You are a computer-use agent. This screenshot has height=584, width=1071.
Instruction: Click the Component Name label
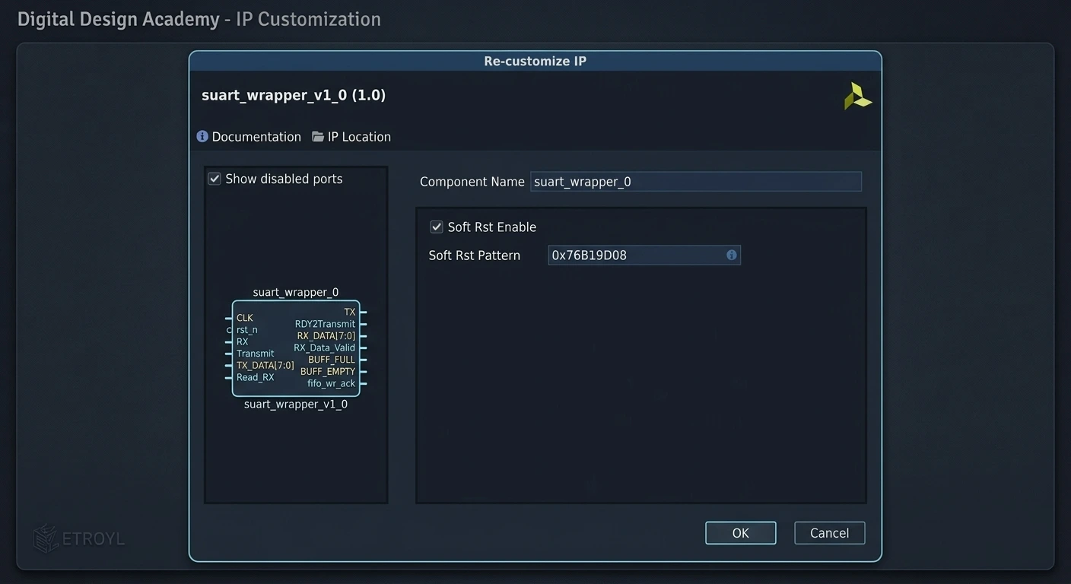point(472,182)
